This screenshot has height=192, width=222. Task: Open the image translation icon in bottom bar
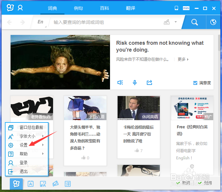[43, 184]
